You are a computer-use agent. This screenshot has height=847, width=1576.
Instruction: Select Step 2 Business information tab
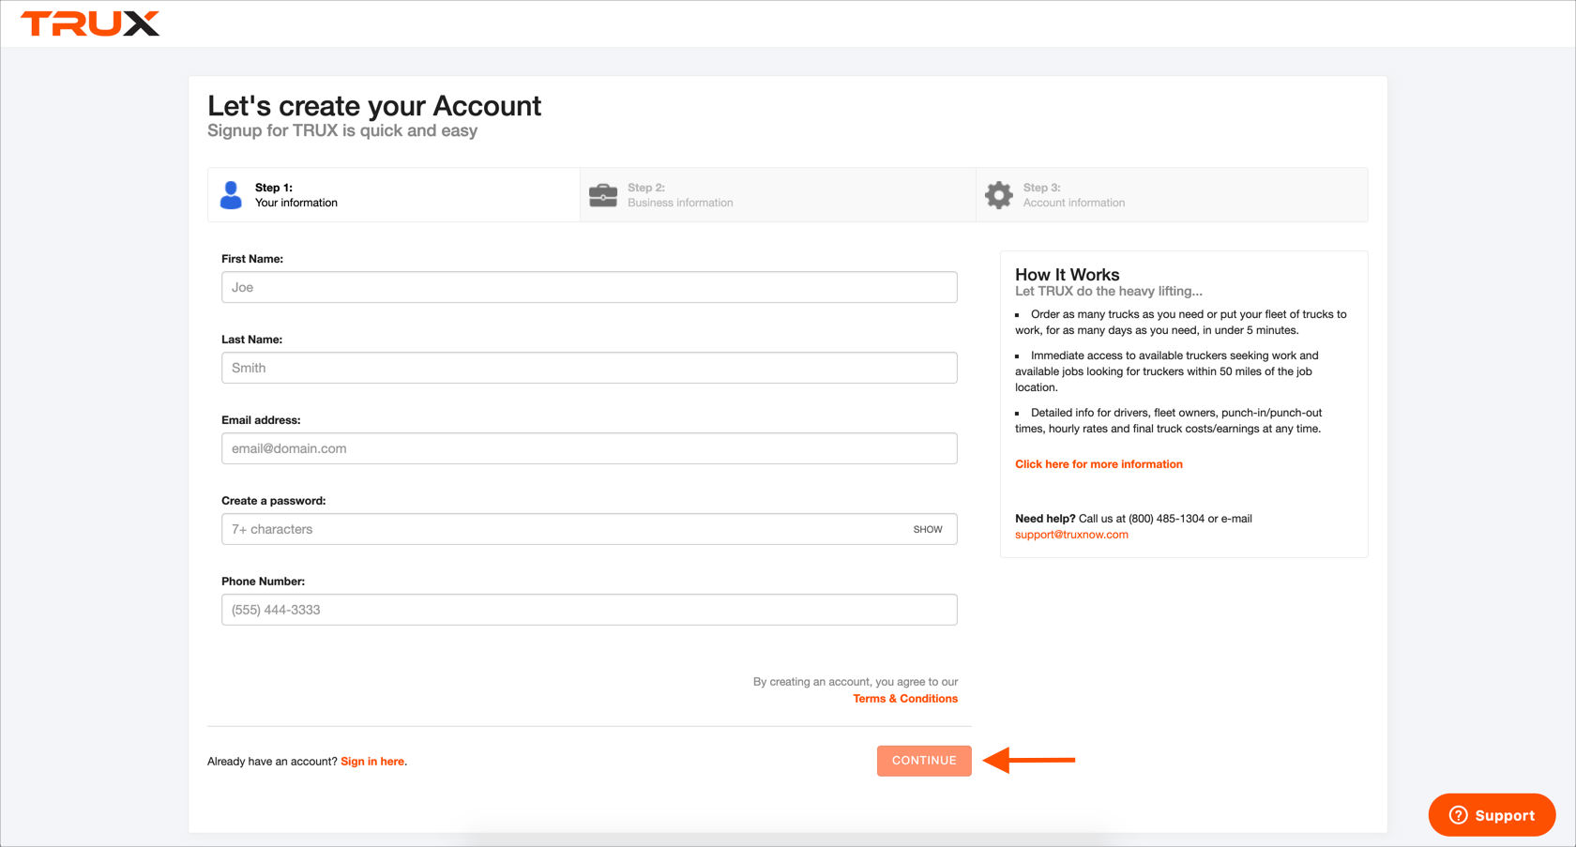778,195
